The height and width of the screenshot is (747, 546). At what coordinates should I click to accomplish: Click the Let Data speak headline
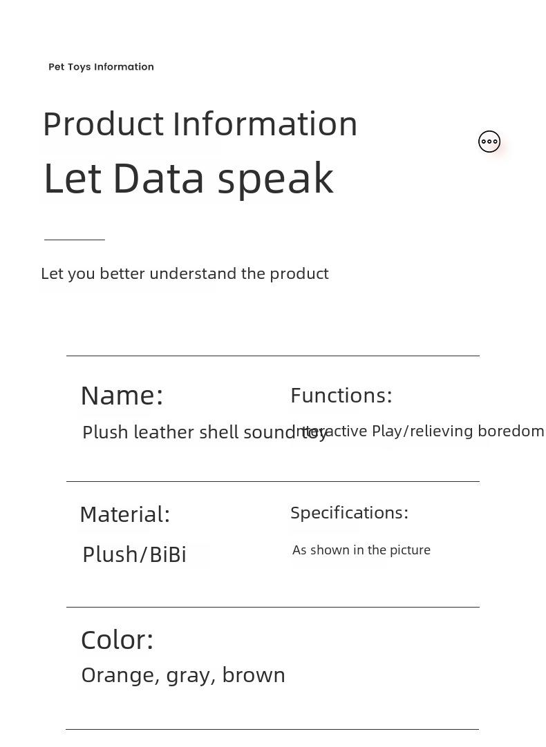pyautogui.click(x=188, y=178)
